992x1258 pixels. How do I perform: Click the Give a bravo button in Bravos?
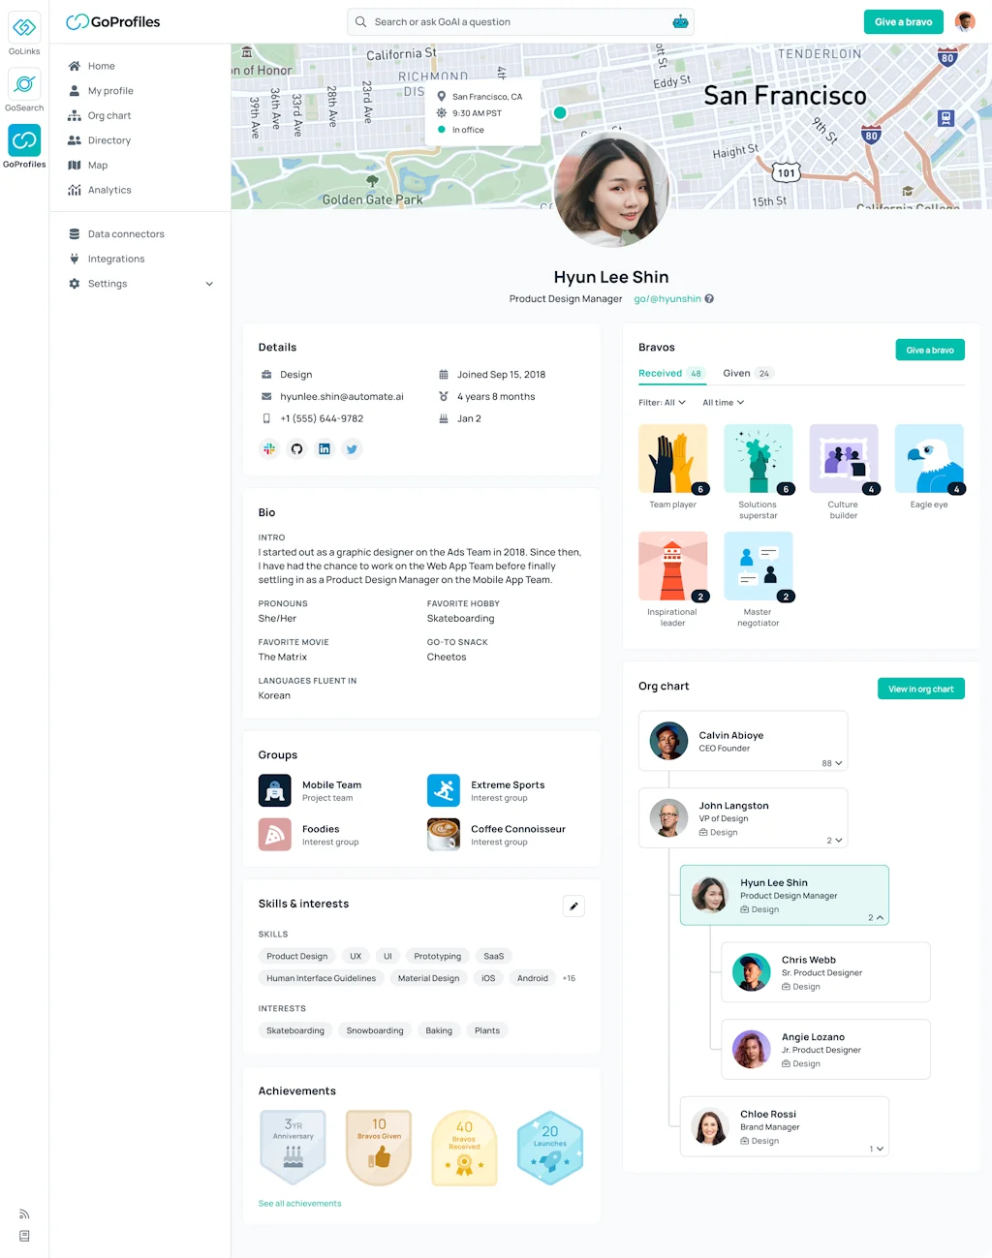click(929, 350)
